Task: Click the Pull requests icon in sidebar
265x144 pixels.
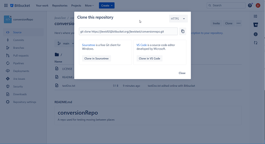Action: click(8, 56)
